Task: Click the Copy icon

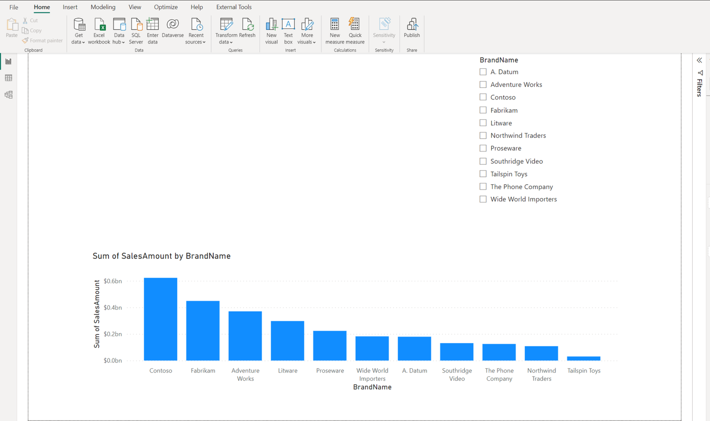Action: [x=25, y=31]
